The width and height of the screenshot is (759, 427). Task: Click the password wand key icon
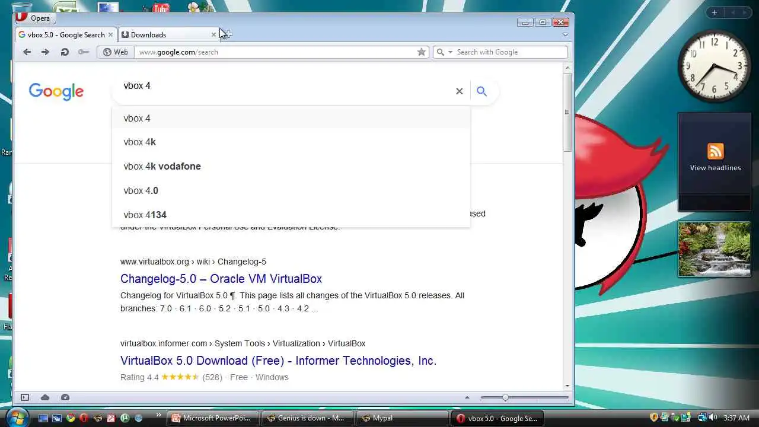(x=83, y=52)
